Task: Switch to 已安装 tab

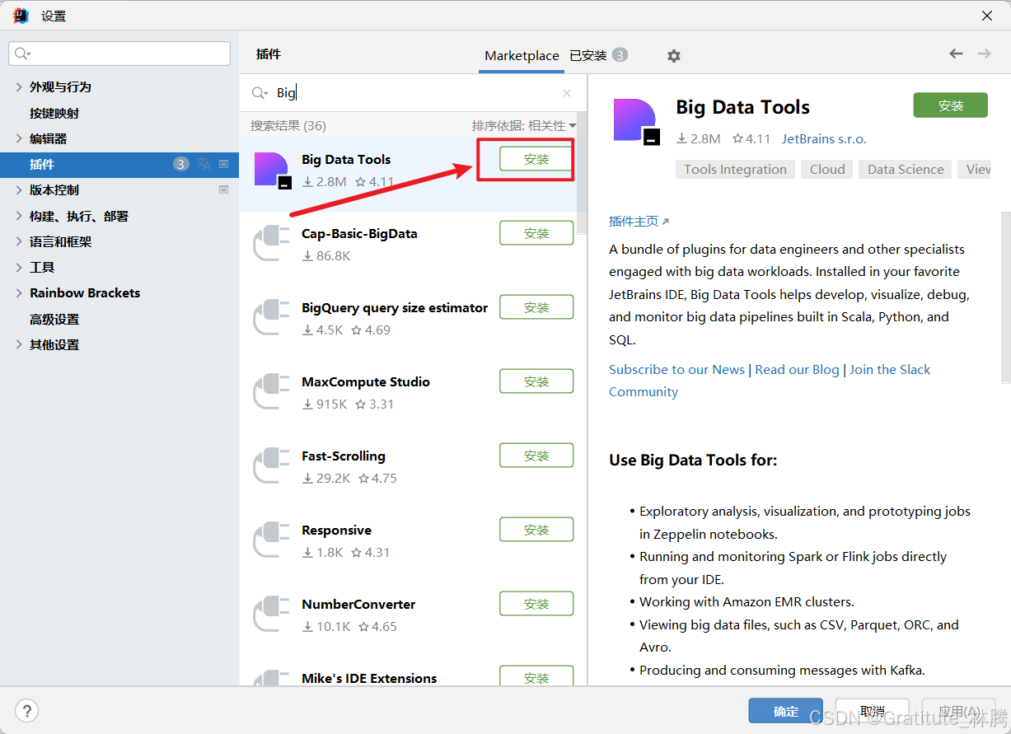Action: coord(598,55)
